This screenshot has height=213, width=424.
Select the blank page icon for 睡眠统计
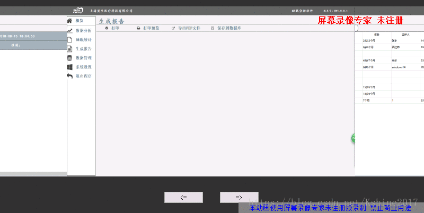click(x=69, y=40)
